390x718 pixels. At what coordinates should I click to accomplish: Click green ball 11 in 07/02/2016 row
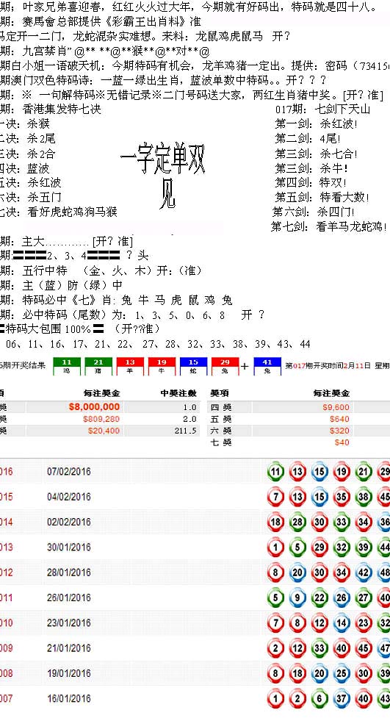click(275, 472)
